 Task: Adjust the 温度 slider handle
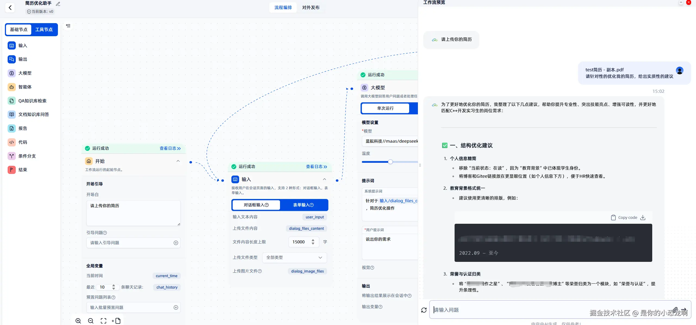[x=390, y=162]
